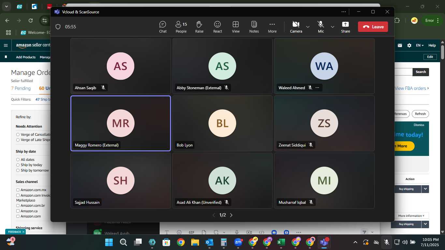Leave the Teams meeting
Screen dimensions: 445x250
[x=373, y=27]
